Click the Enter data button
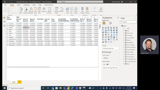This screenshot has height=90, width=160. coord(39,10)
